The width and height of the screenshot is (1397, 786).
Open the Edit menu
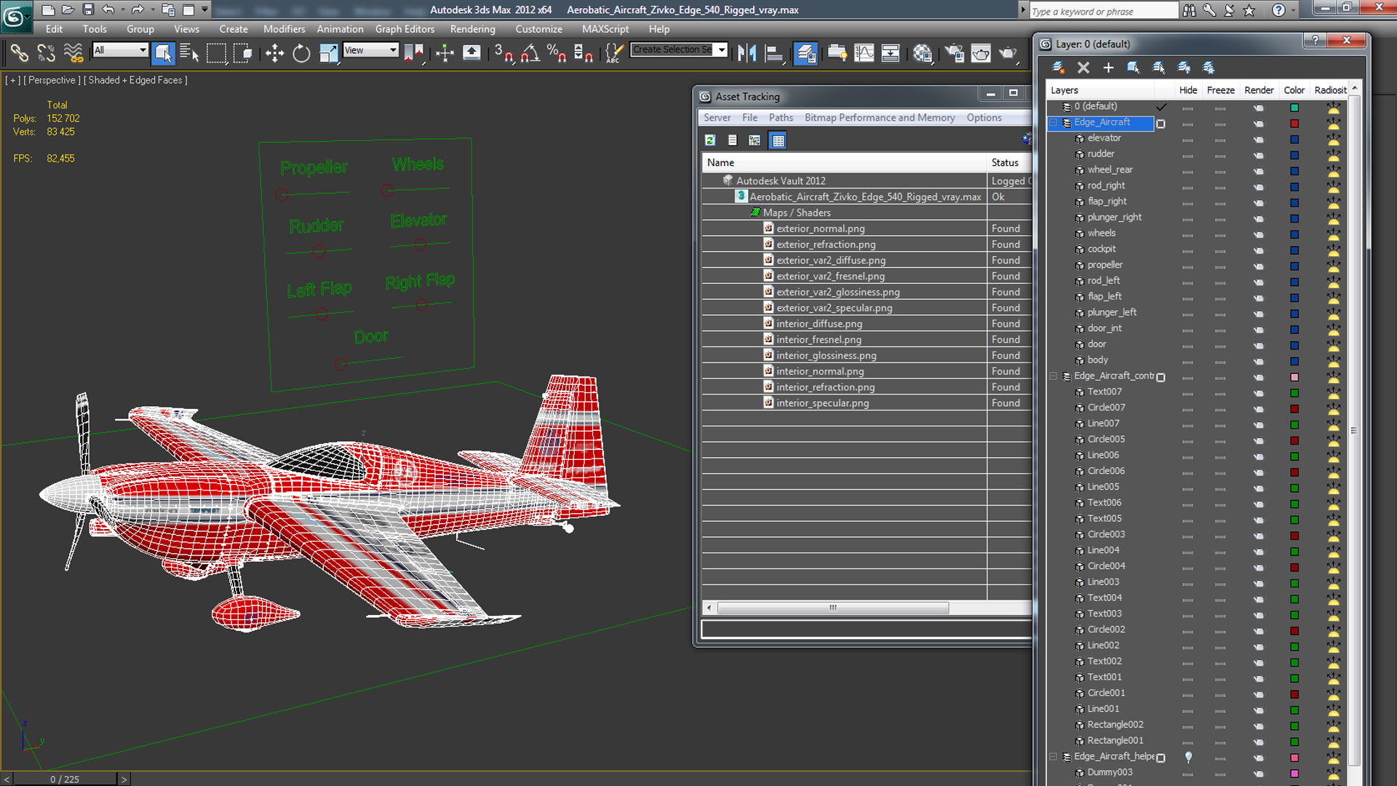click(x=54, y=29)
